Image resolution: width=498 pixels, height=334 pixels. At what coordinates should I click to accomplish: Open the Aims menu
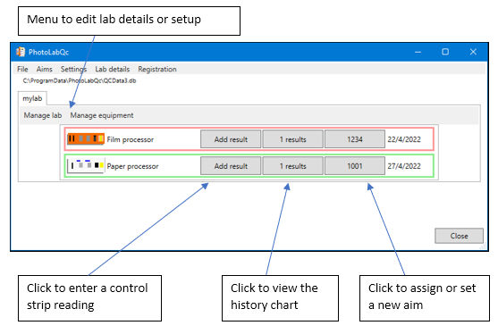coord(44,69)
